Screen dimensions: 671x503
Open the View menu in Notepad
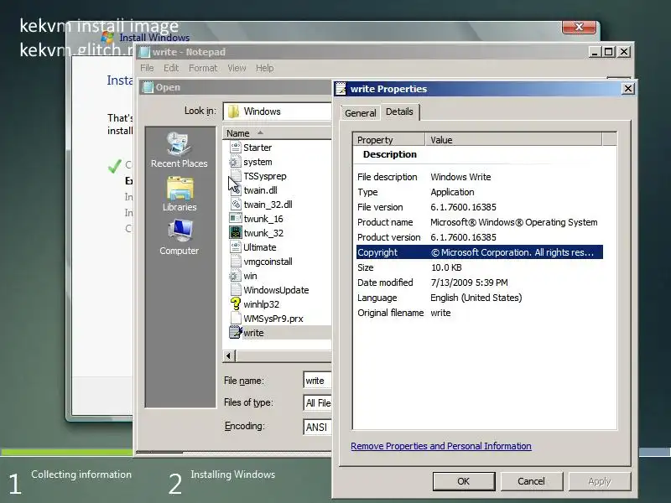237,68
